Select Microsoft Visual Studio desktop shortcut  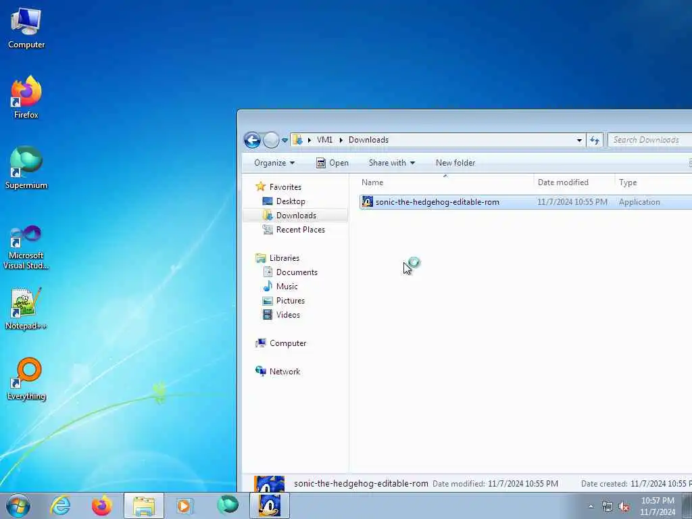(x=26, y=247)
